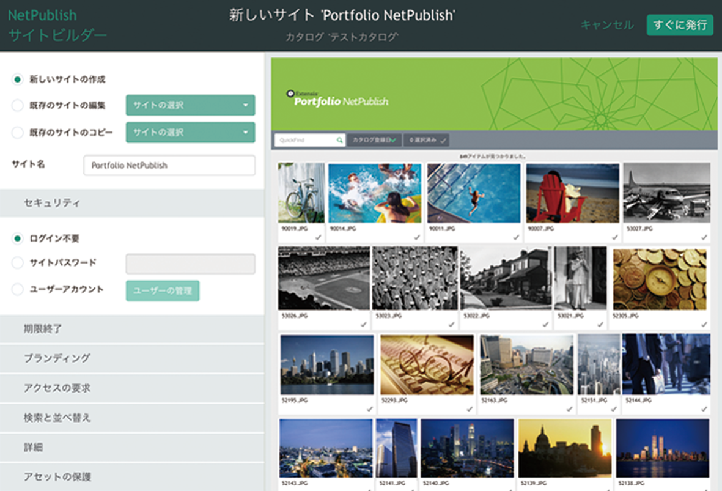Click into サイト名 text field
This screenshot has height=491, width=722.
169,165
